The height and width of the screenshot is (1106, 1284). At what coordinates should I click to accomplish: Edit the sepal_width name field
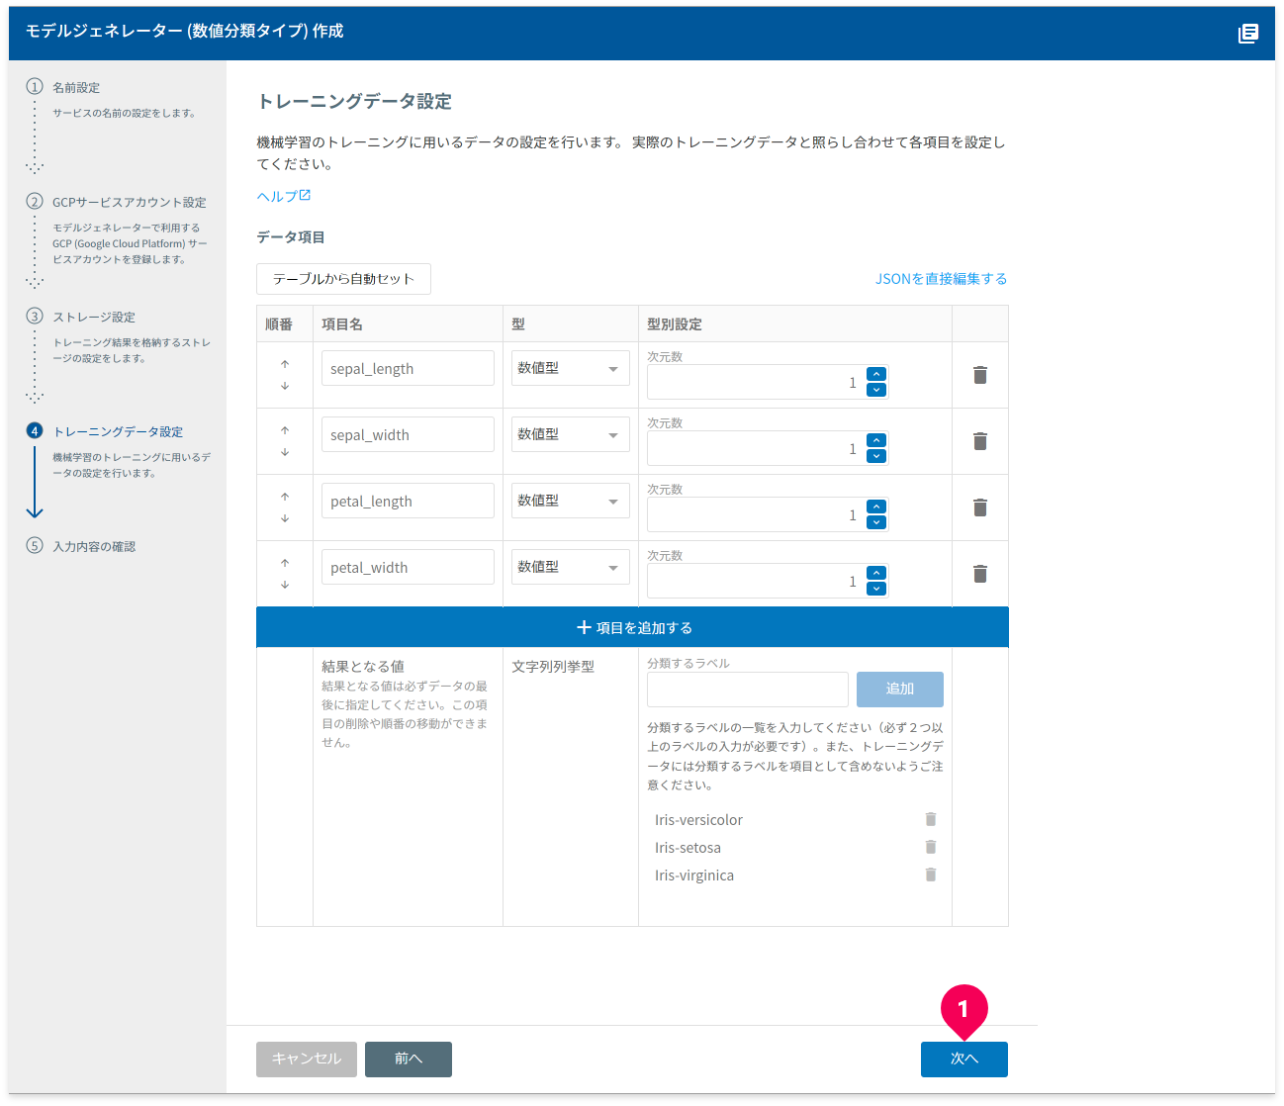tap(408, 434)
